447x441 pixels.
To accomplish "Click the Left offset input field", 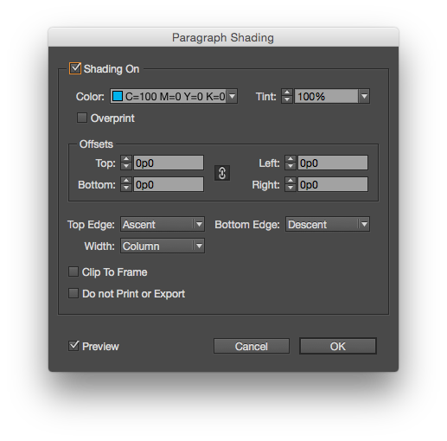I will 333,163.
